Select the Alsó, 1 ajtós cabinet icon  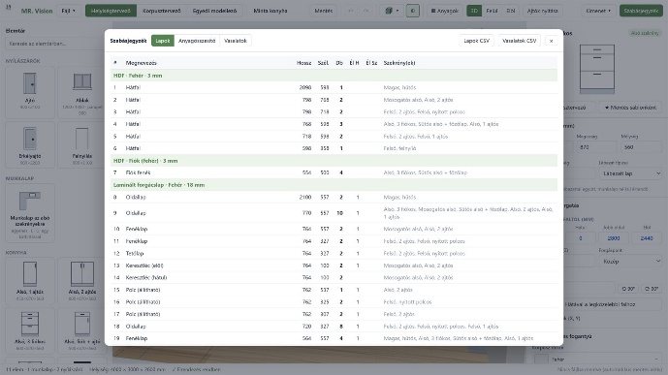pyautogui.click(x=30, y=280)
